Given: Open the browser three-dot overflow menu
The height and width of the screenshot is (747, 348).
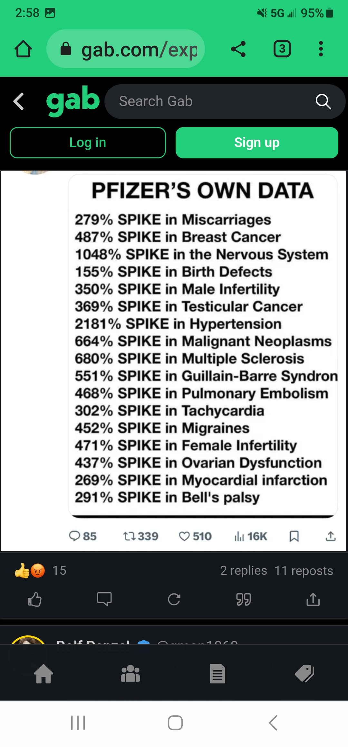Looking at the screenshot, I should pos(321,49).
